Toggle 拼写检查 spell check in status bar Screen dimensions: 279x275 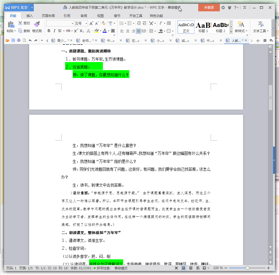102,268
